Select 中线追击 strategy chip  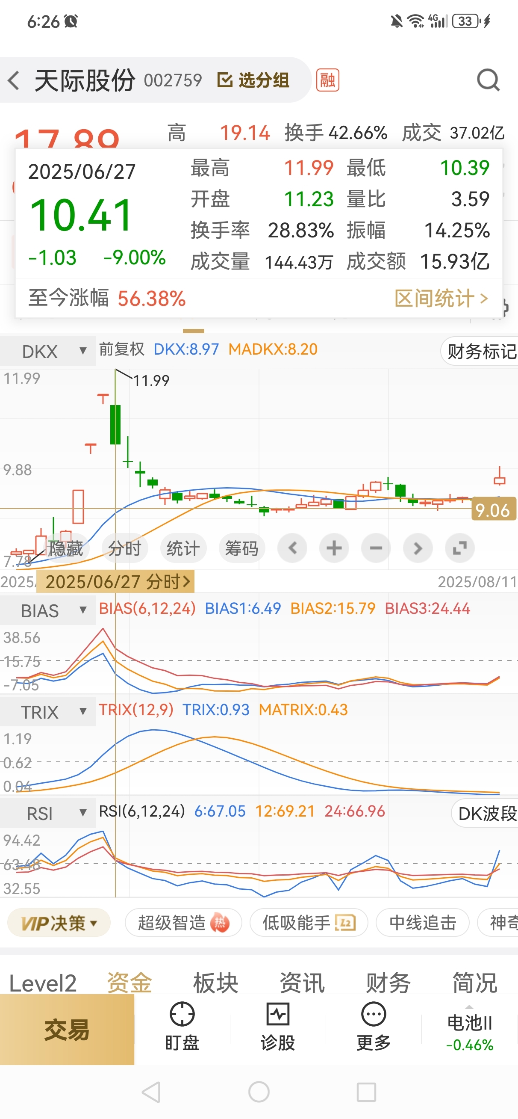point(422,923)
